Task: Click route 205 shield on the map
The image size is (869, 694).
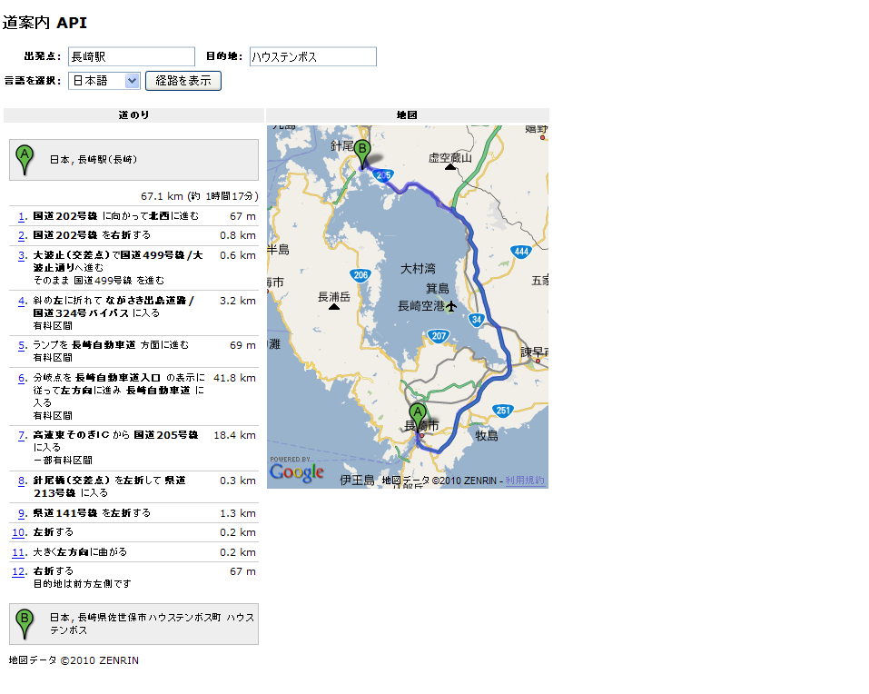Action: pyautogui.click(x=383, y=175)
